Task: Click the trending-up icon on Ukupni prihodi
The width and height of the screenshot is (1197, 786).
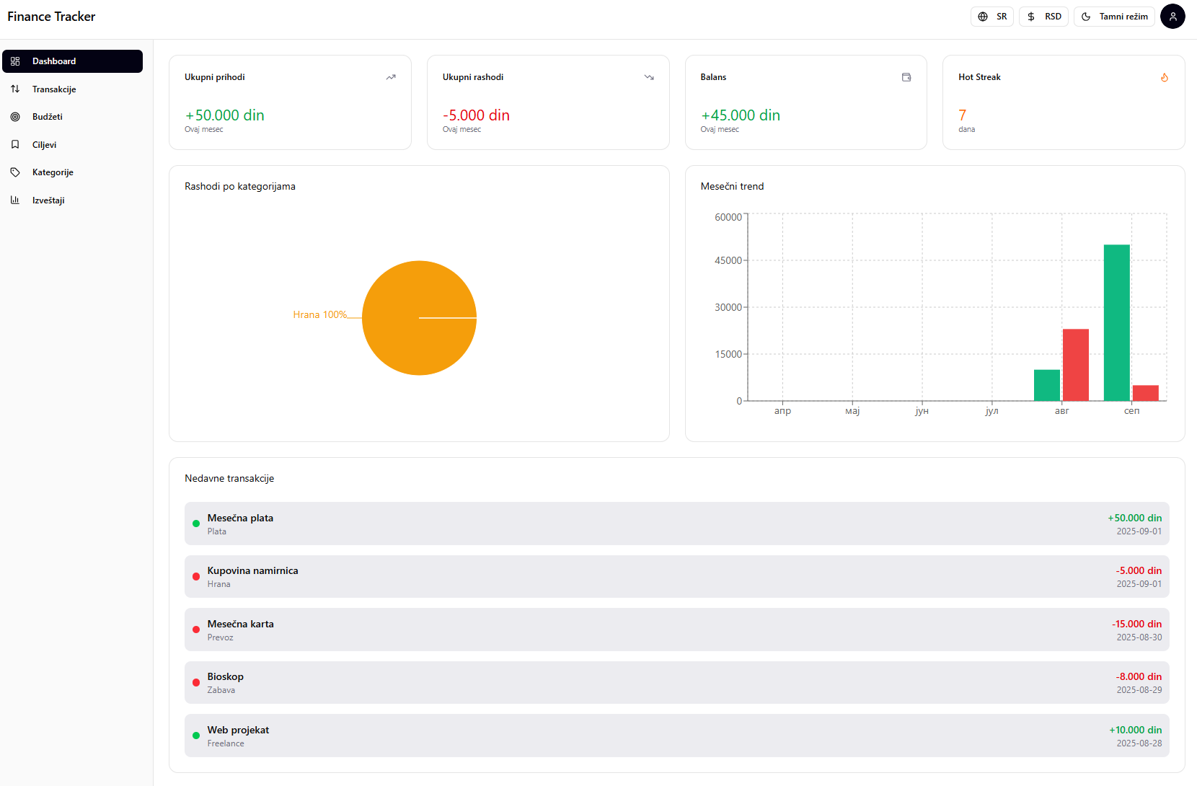Action: click(391, 77)
